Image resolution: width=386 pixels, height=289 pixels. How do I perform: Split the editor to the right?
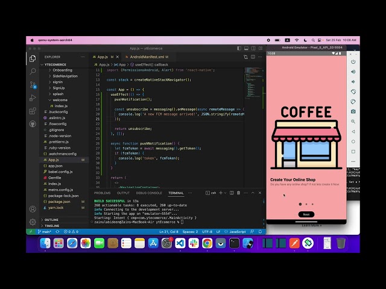253,57
